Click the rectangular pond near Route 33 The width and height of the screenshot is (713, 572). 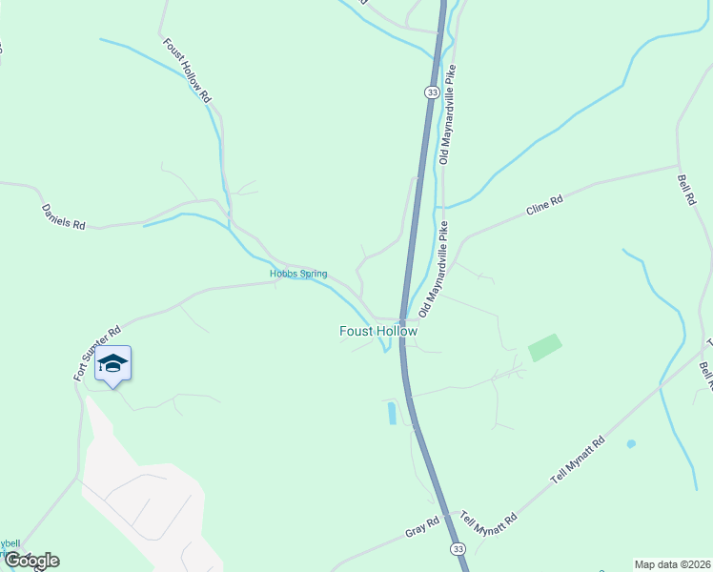(x=392, y=414)
